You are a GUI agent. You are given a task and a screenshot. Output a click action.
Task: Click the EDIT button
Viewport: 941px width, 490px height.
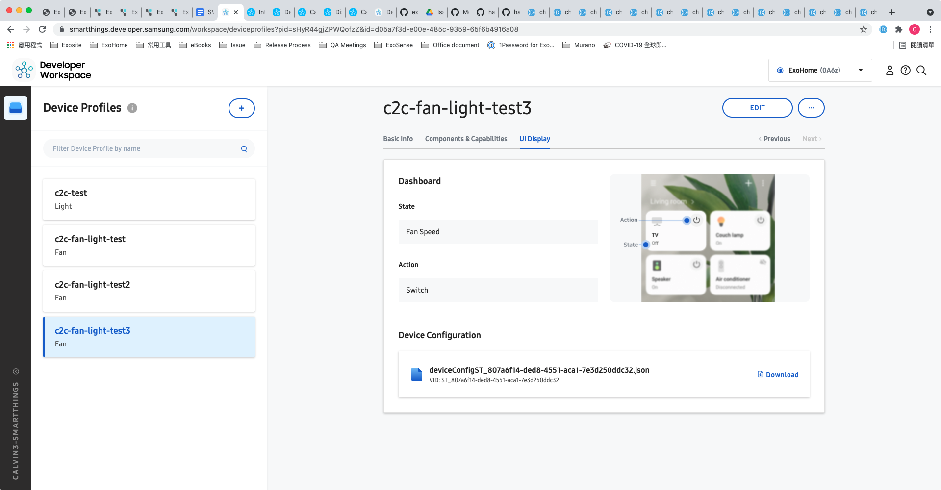point(757,108)
